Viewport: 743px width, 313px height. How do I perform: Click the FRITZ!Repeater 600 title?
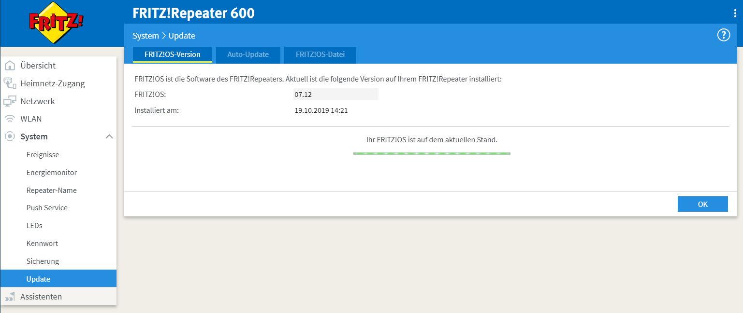[193, 13]
